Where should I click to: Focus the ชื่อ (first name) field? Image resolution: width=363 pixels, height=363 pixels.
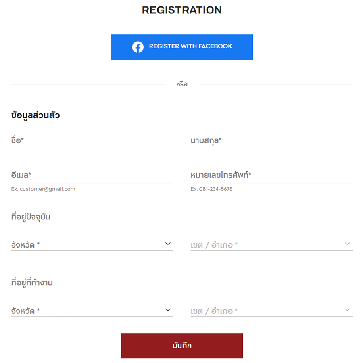coord(92,141)
